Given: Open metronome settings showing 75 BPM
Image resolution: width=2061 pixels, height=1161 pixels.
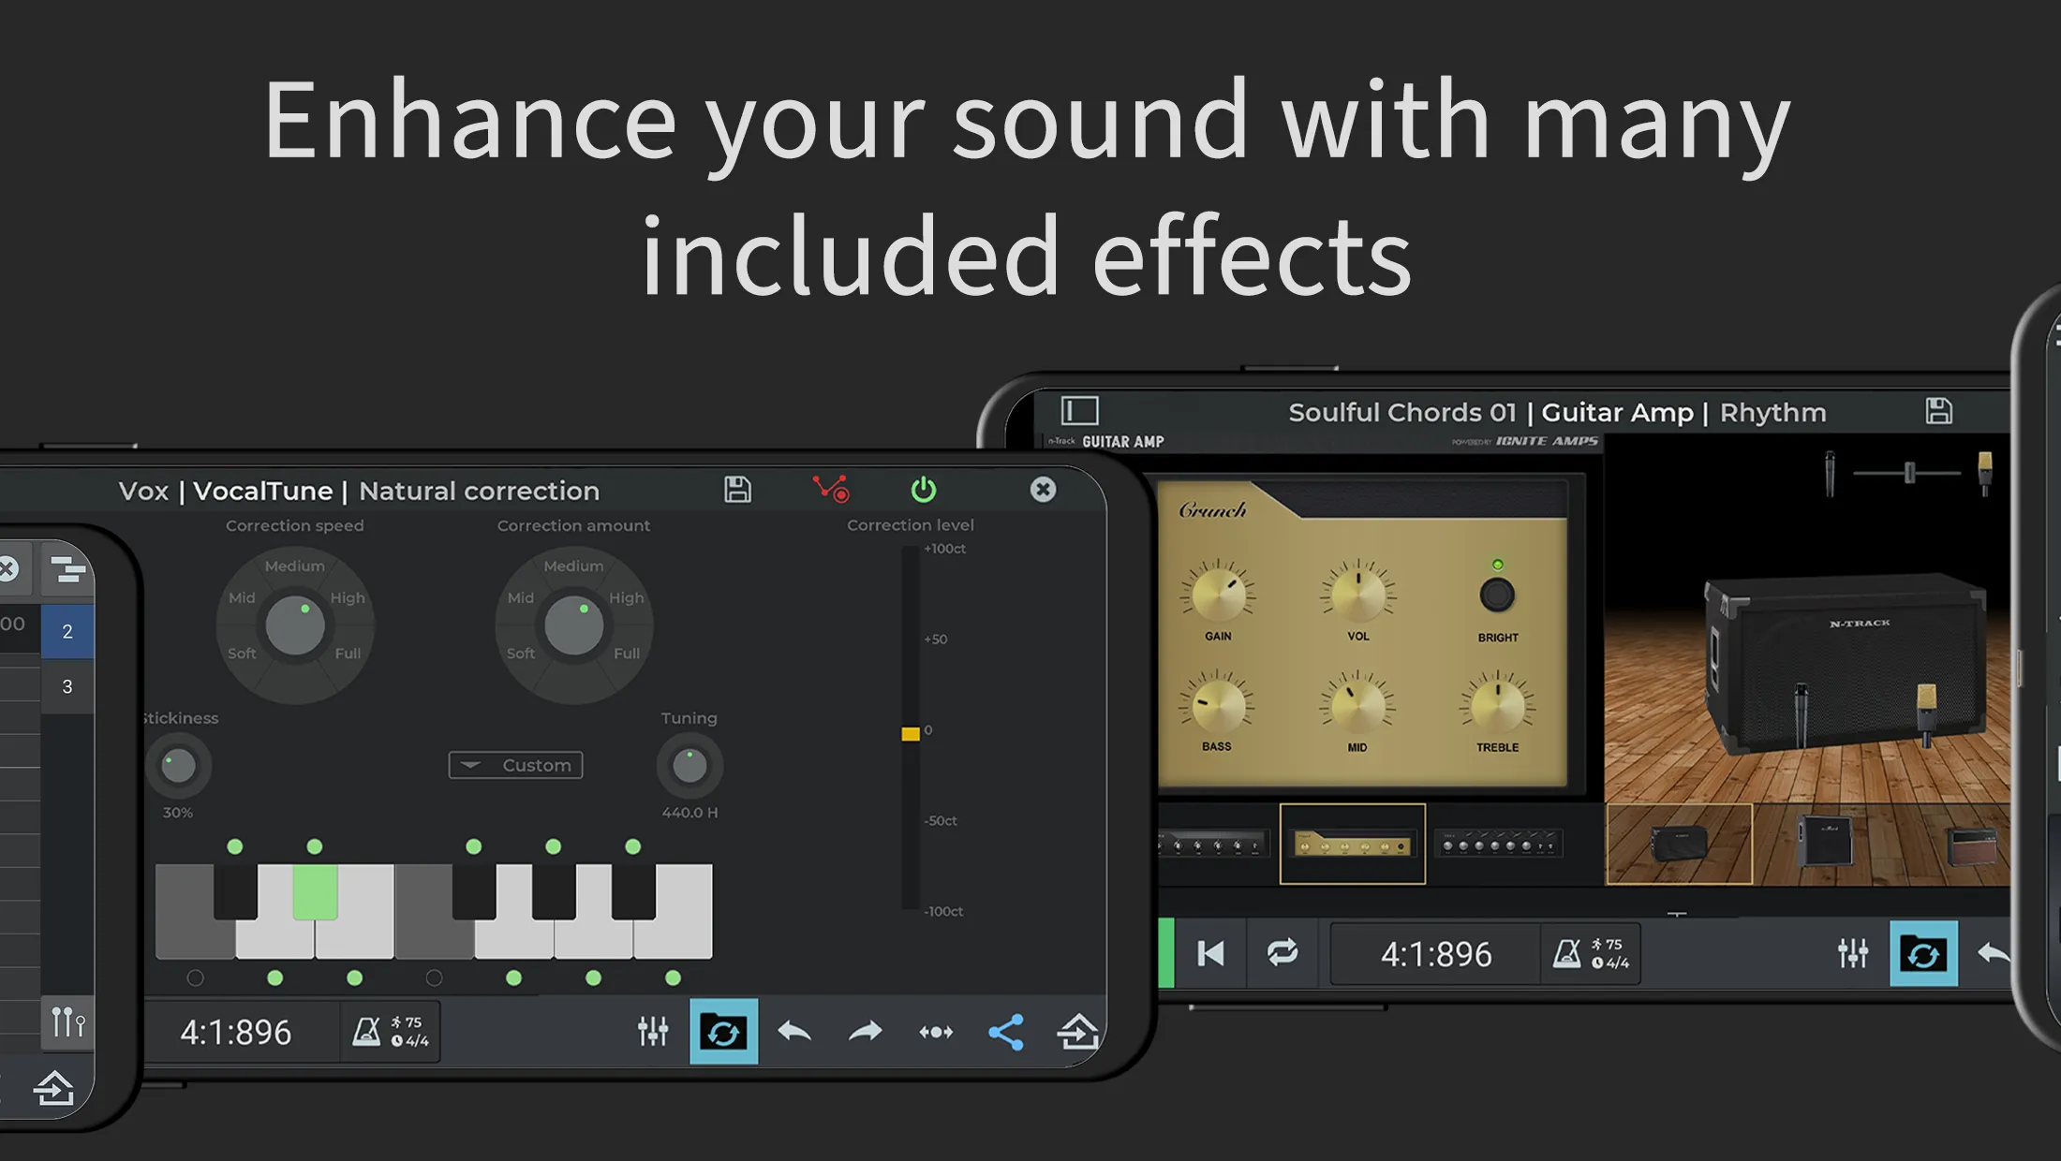Looking at the screenshot, I should [391, 1032].
